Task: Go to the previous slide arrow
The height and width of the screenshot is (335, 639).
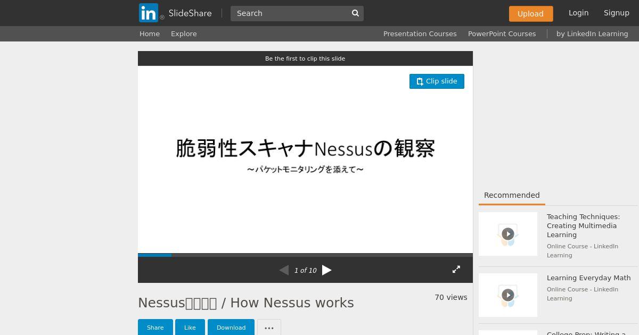Action: pyautogui.click(x=284, y=270)
